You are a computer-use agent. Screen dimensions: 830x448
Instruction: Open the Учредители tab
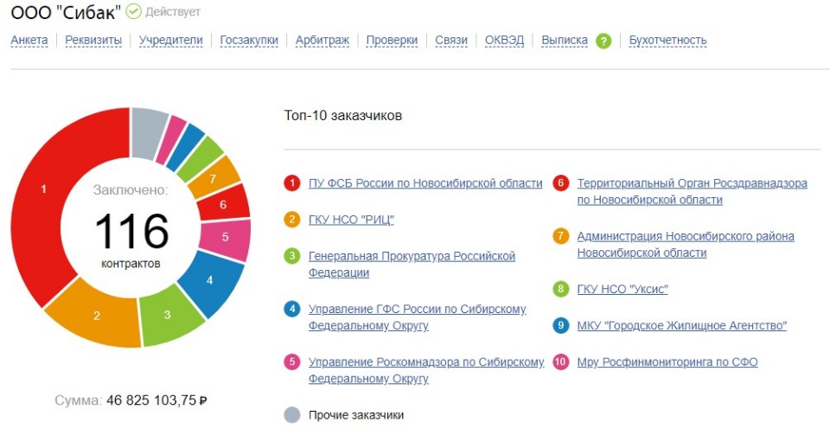(x=170, y=41)
